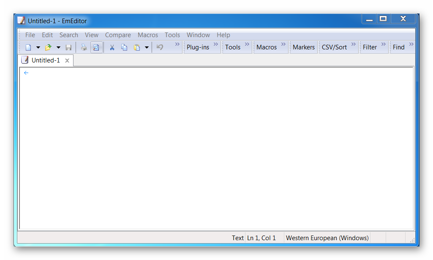Click the Plug-ins toolbar label

tap(198, 47)
